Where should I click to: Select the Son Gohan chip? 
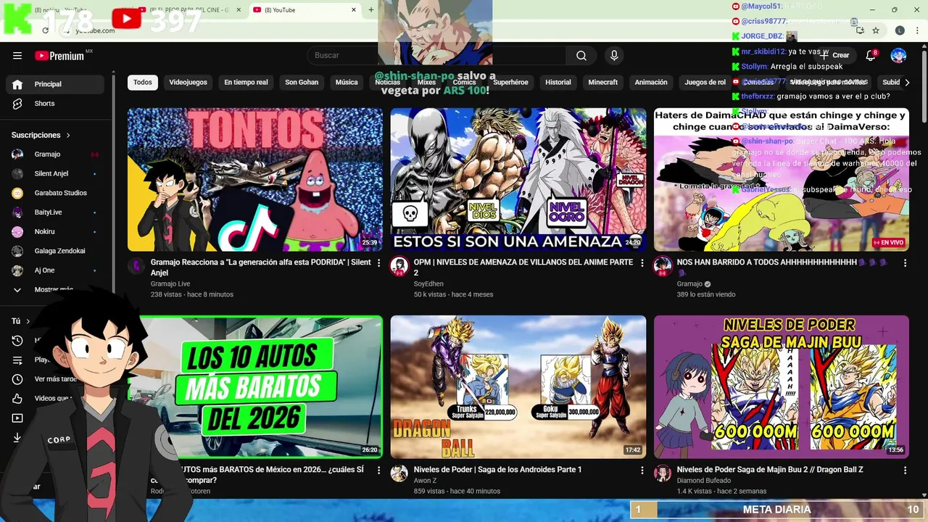(302, 82)
